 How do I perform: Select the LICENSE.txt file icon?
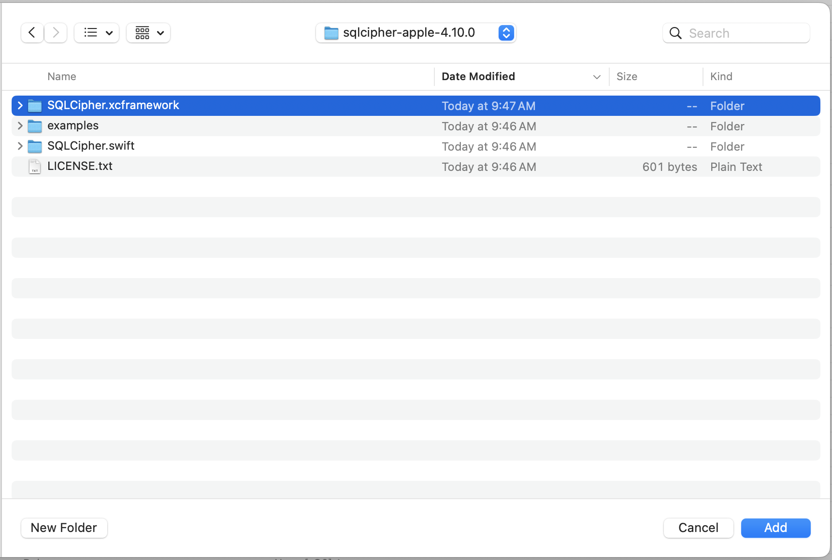35,167
